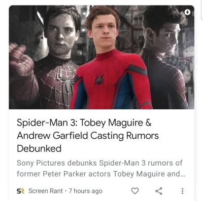The width and height of the screenshot is (203, 201).
Task: Select the word 'Debunked' in the headline
Action: (39, 148)
